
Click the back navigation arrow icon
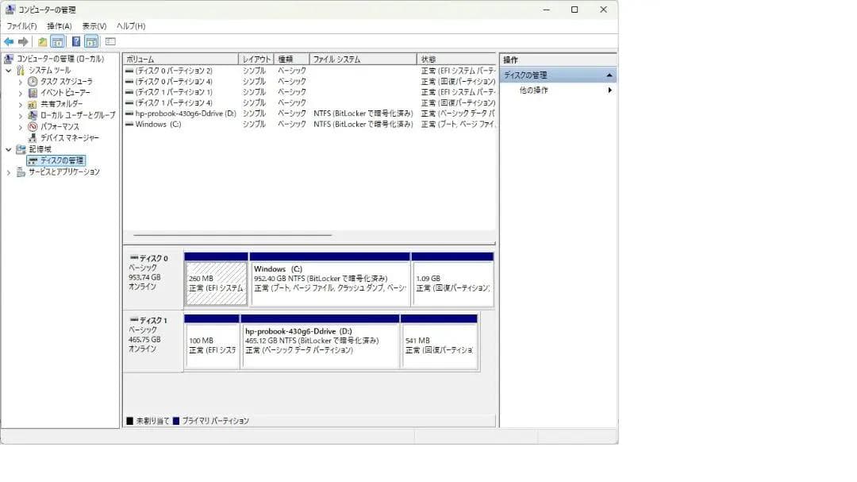(9, 40)
